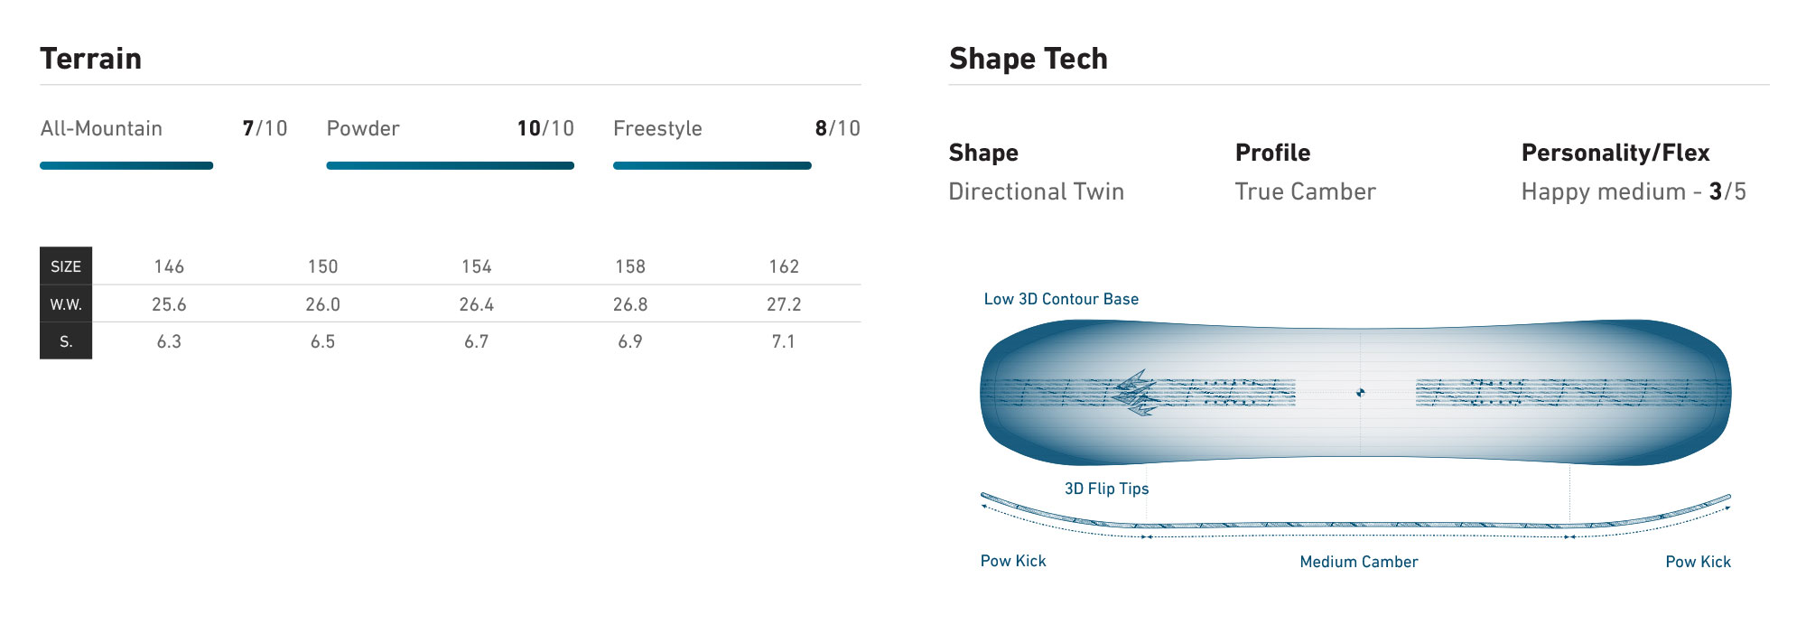Click the 26.8 waist width value
The width and height of the screenshot is (1806, 643).
(x=630, y=304)
